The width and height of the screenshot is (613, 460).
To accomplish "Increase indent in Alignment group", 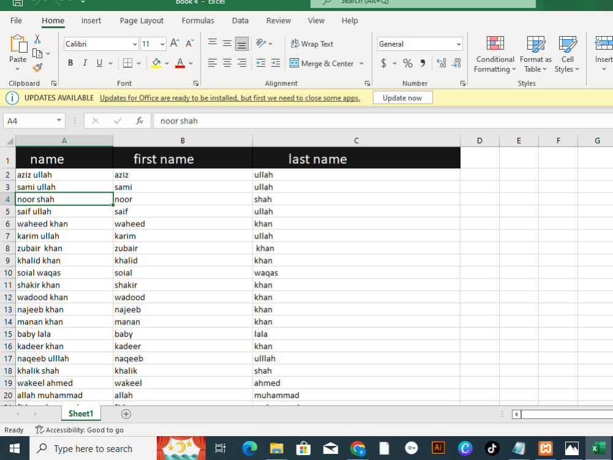I will [x=275, y=63].
